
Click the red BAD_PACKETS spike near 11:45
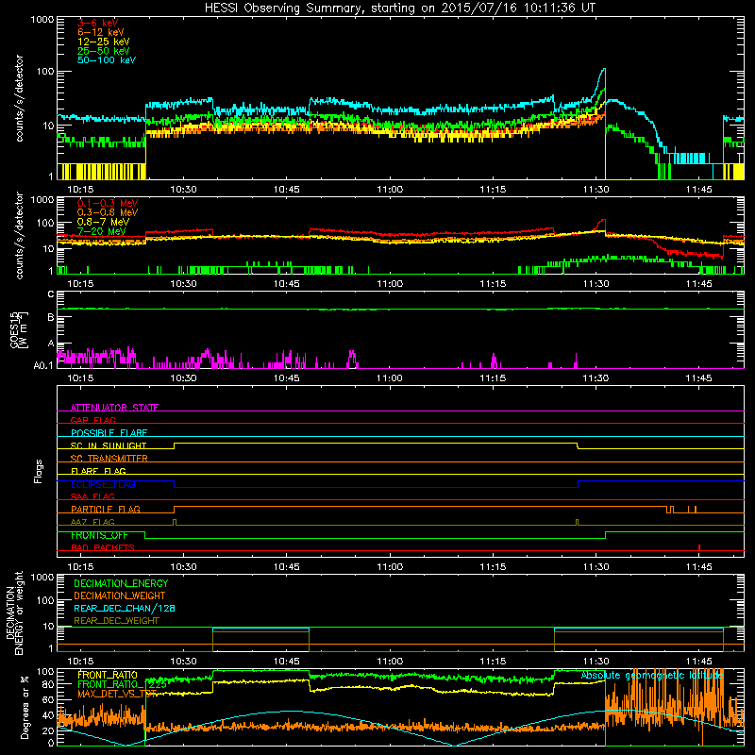point(699,547)
